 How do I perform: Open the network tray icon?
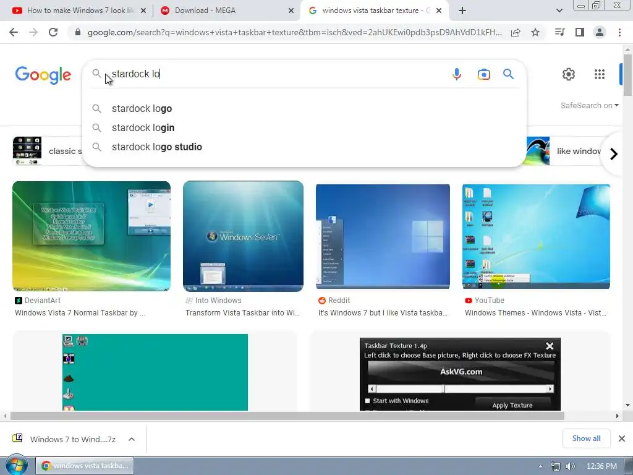click(556, 466)
